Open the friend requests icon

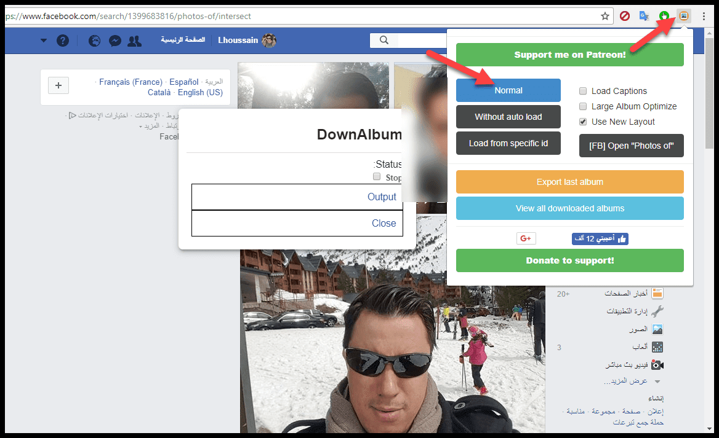coord(134,41)
